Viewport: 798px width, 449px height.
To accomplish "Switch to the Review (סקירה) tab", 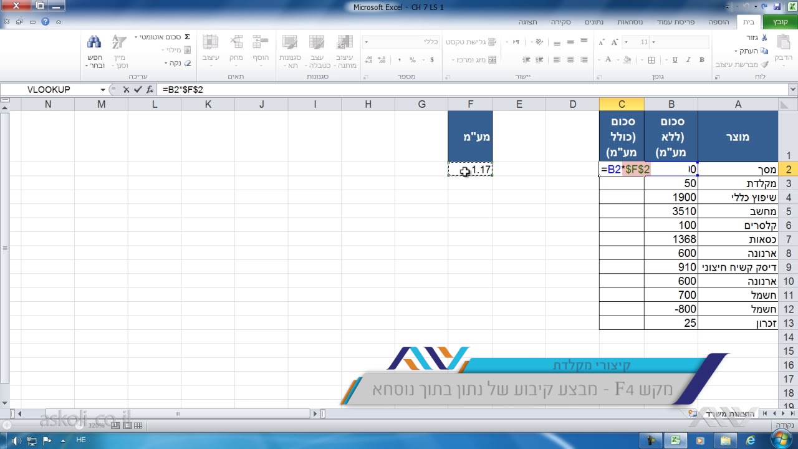I will tap(560, 22).
